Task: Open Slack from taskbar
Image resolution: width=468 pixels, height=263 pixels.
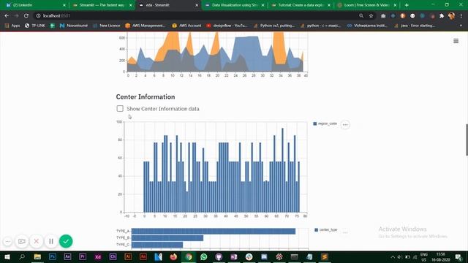Action: click(x=249, y=256)
